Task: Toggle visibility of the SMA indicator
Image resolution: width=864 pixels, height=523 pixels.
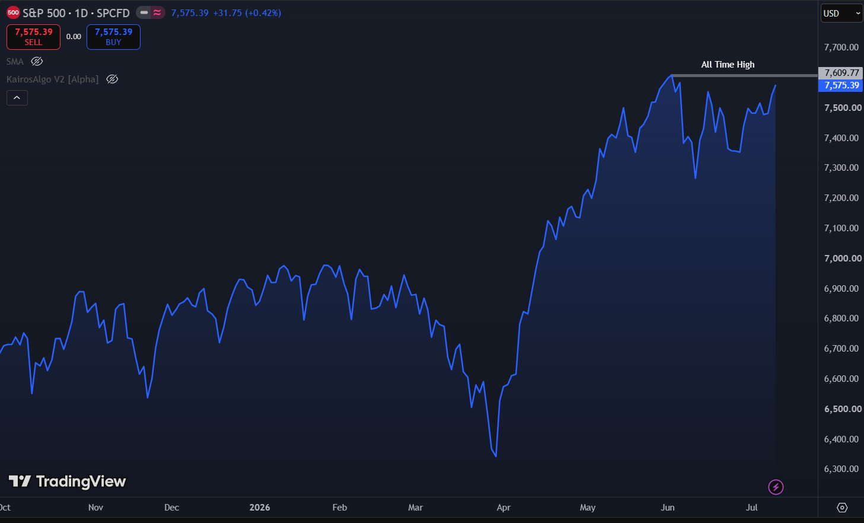Action: [x=37, y=62]
